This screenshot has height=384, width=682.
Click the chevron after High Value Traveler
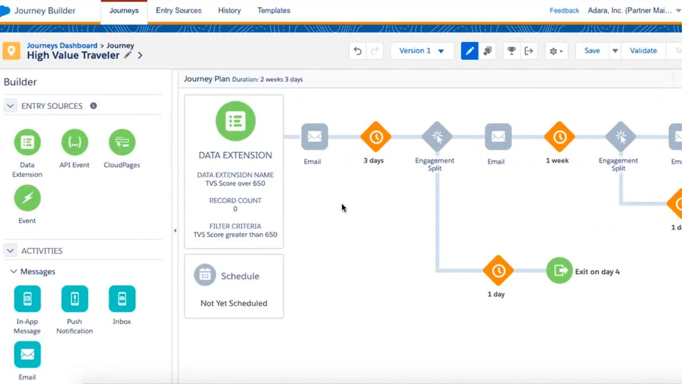(140, 55)
